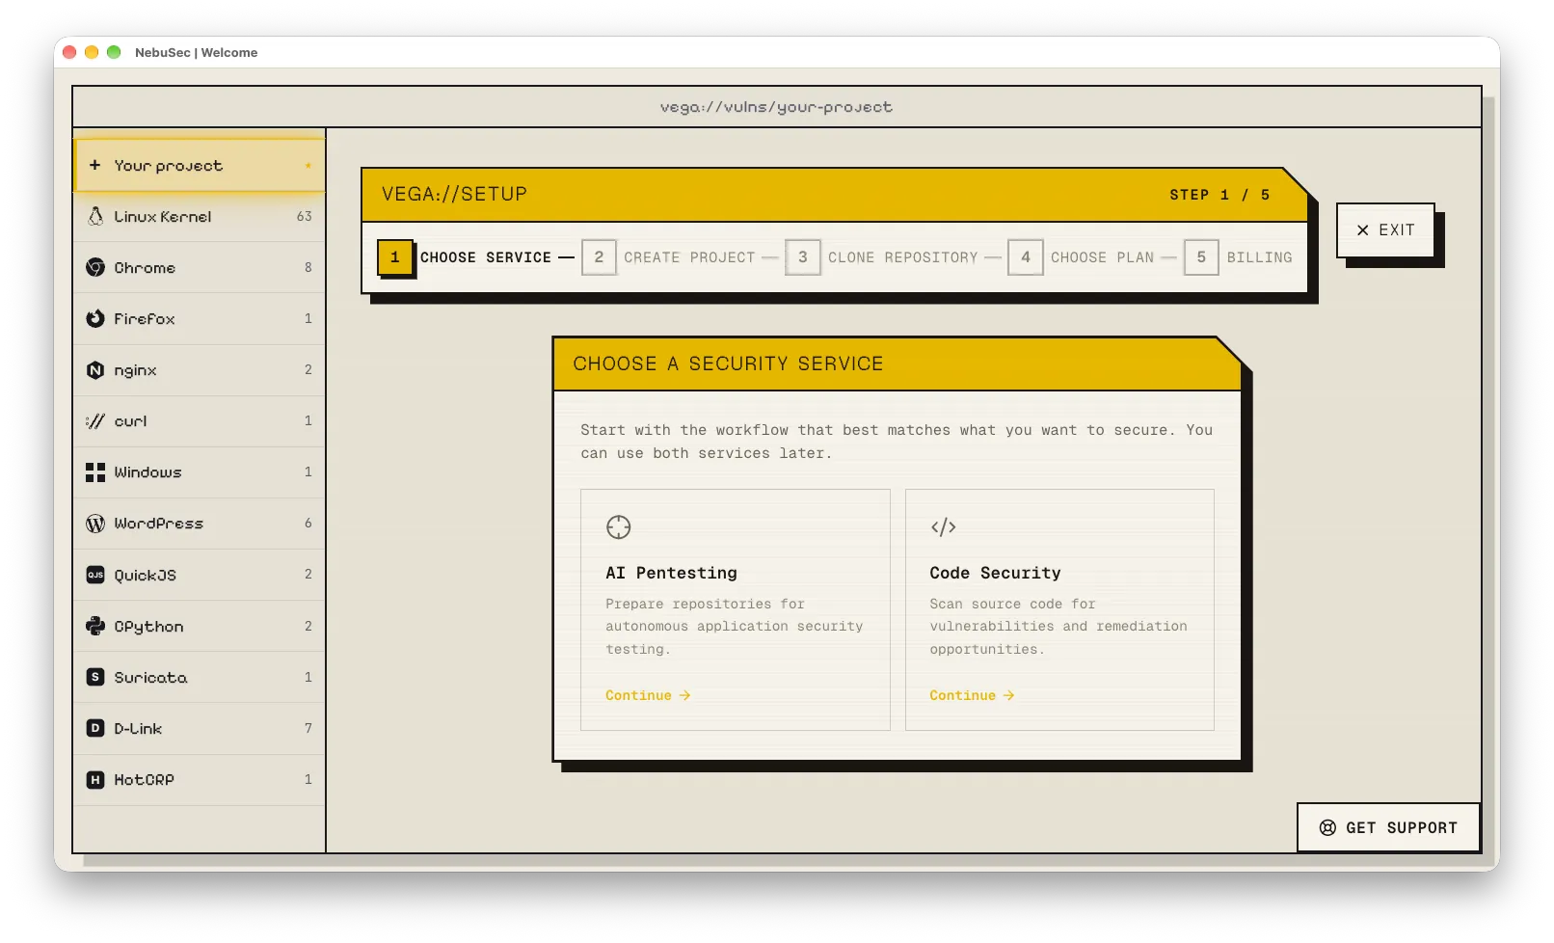Click the QuickJS icon
Viewport: 1554px width, 943px height.
tap(95, 575)
